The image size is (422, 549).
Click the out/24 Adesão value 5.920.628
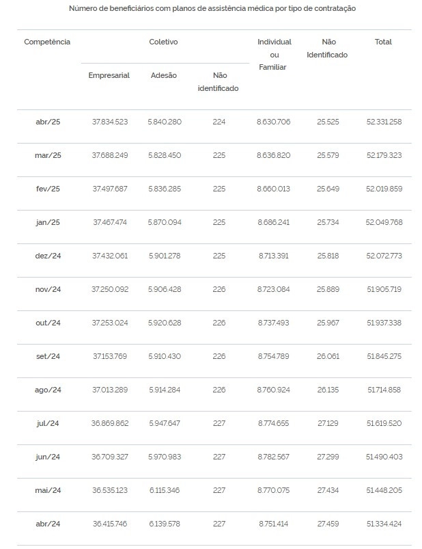[x=165, y=323]
